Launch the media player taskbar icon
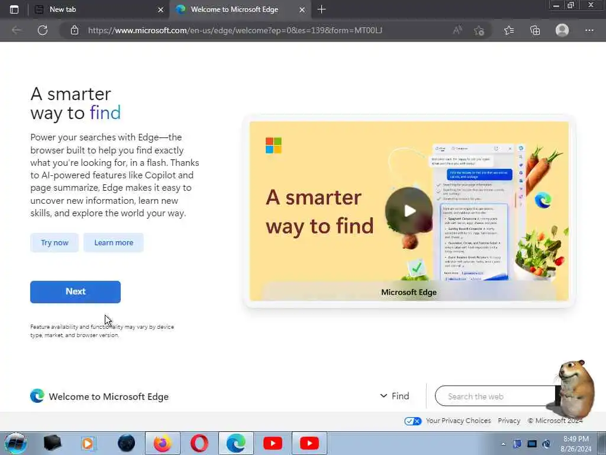606x455 pixels. tap(88, 443)
